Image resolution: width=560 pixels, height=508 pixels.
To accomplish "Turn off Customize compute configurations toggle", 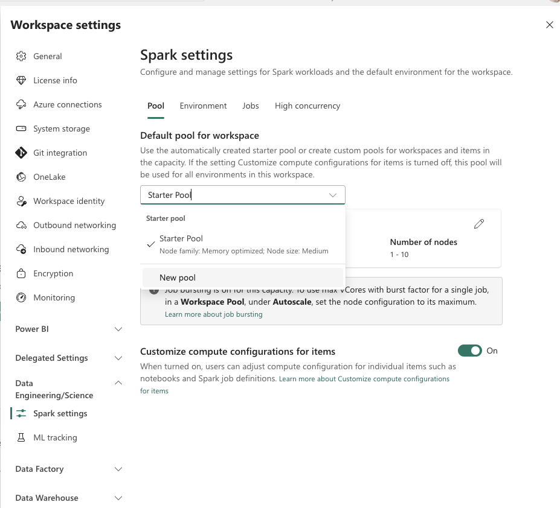I will pos(469,351).
